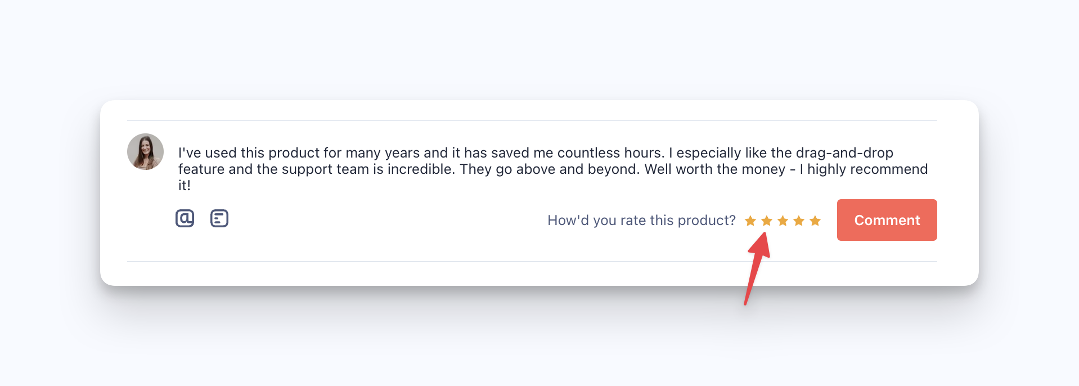Viewport: 1079px width, 386px height.
Task: Submit the review with Comment button
Action: (x=887, y=220)
